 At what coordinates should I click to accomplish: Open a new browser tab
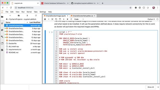click(x=102, y=3)
